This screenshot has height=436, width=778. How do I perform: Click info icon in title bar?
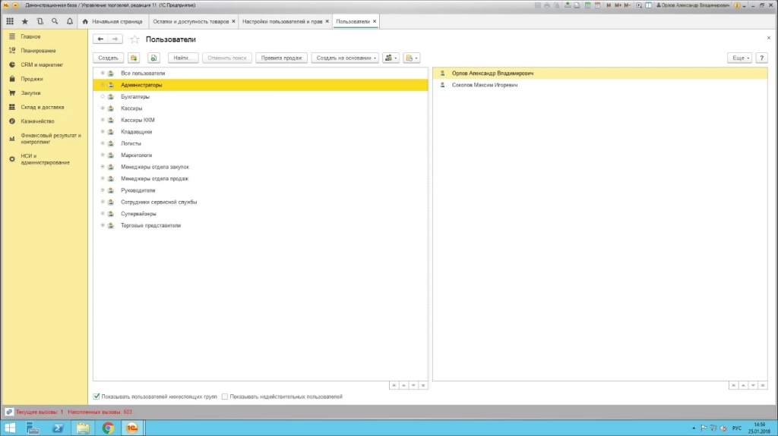pos(737,5)
